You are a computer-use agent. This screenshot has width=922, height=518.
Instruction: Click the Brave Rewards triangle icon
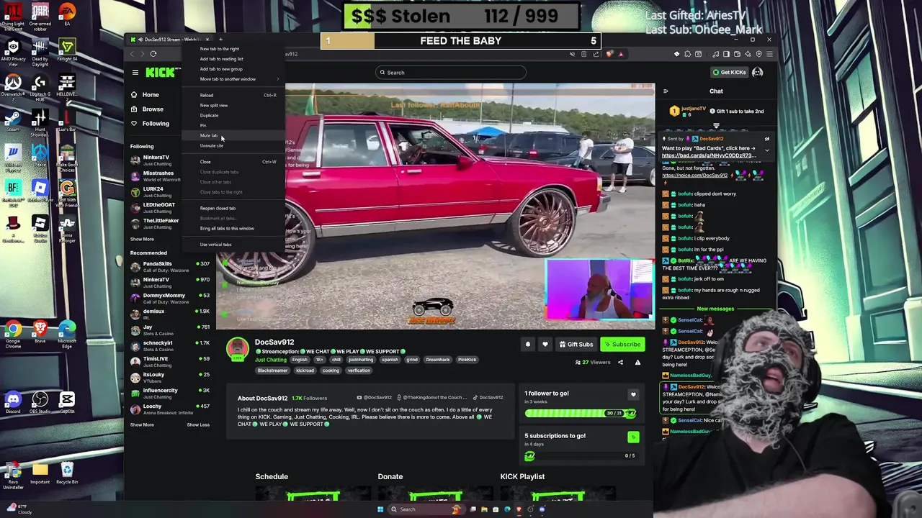[x=621, y=54]
